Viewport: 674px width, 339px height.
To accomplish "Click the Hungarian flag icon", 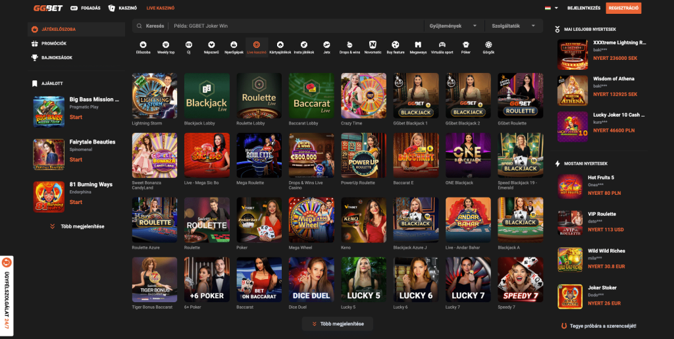I will tap(548, 8).
